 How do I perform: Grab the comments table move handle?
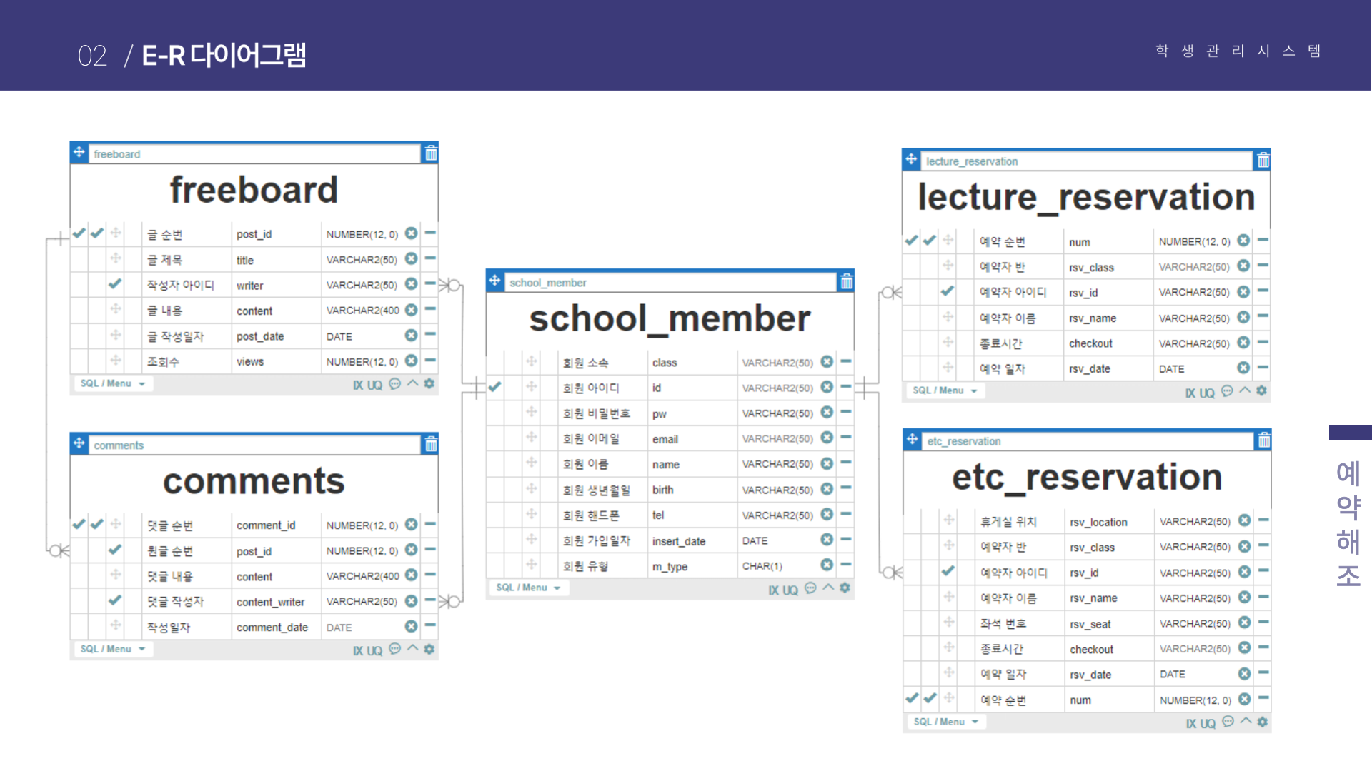pyautogui.click(x=79, y=443)
